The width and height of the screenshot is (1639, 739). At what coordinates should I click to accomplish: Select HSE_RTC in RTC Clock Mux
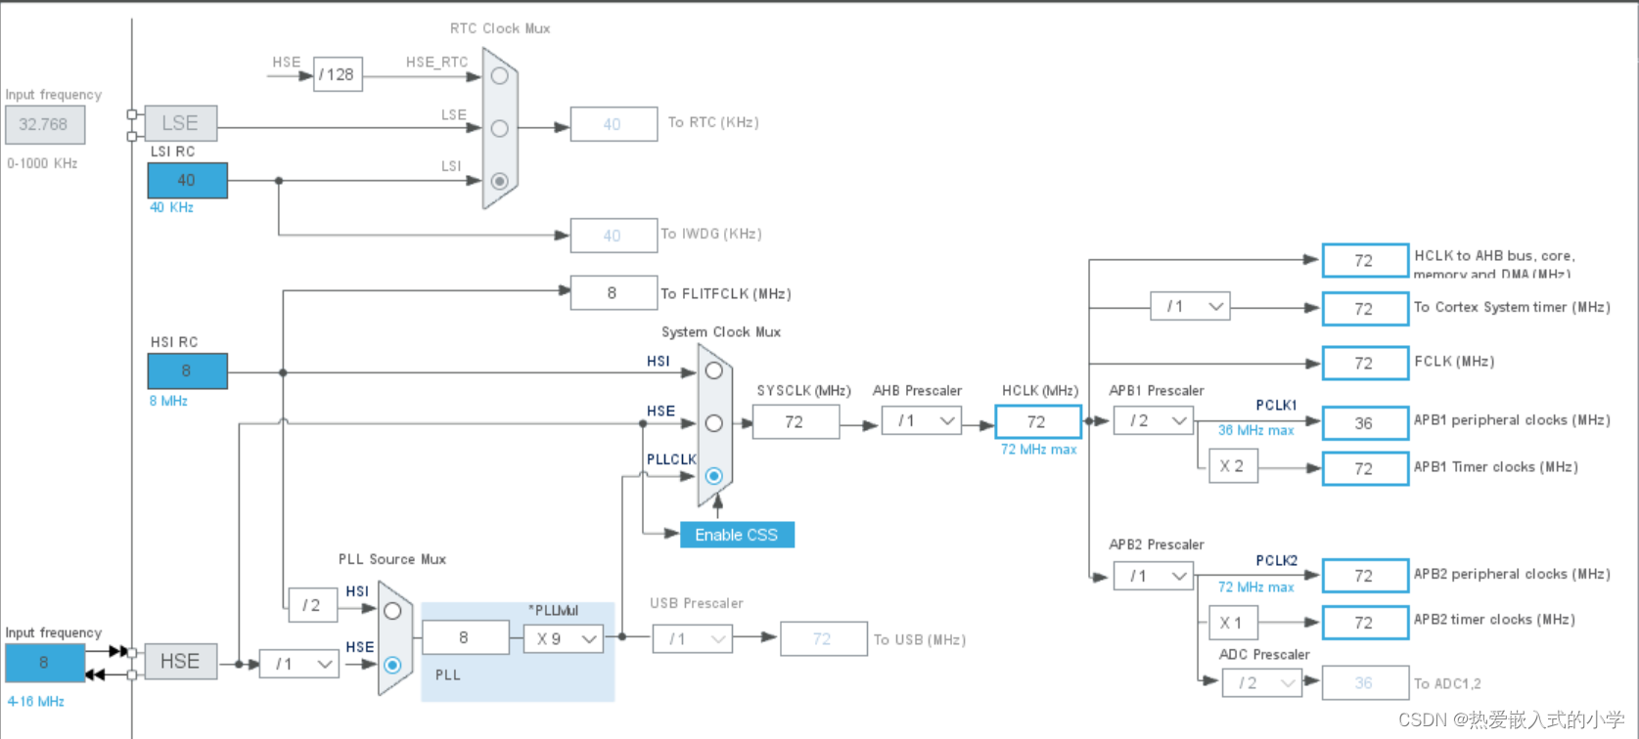500,76
